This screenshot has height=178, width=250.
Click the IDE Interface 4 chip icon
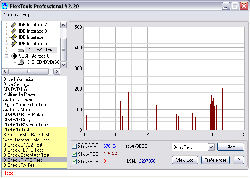(x=14, y=37)
